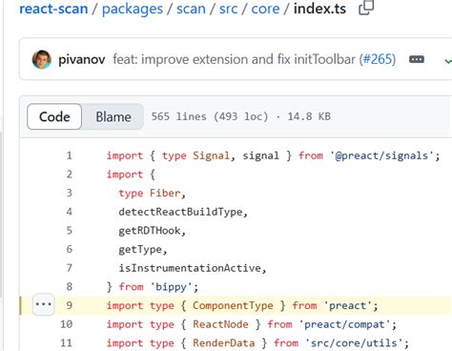452x351 pixels.
Task: Go to packages folder breadcrumb
Action: (133, 9)
